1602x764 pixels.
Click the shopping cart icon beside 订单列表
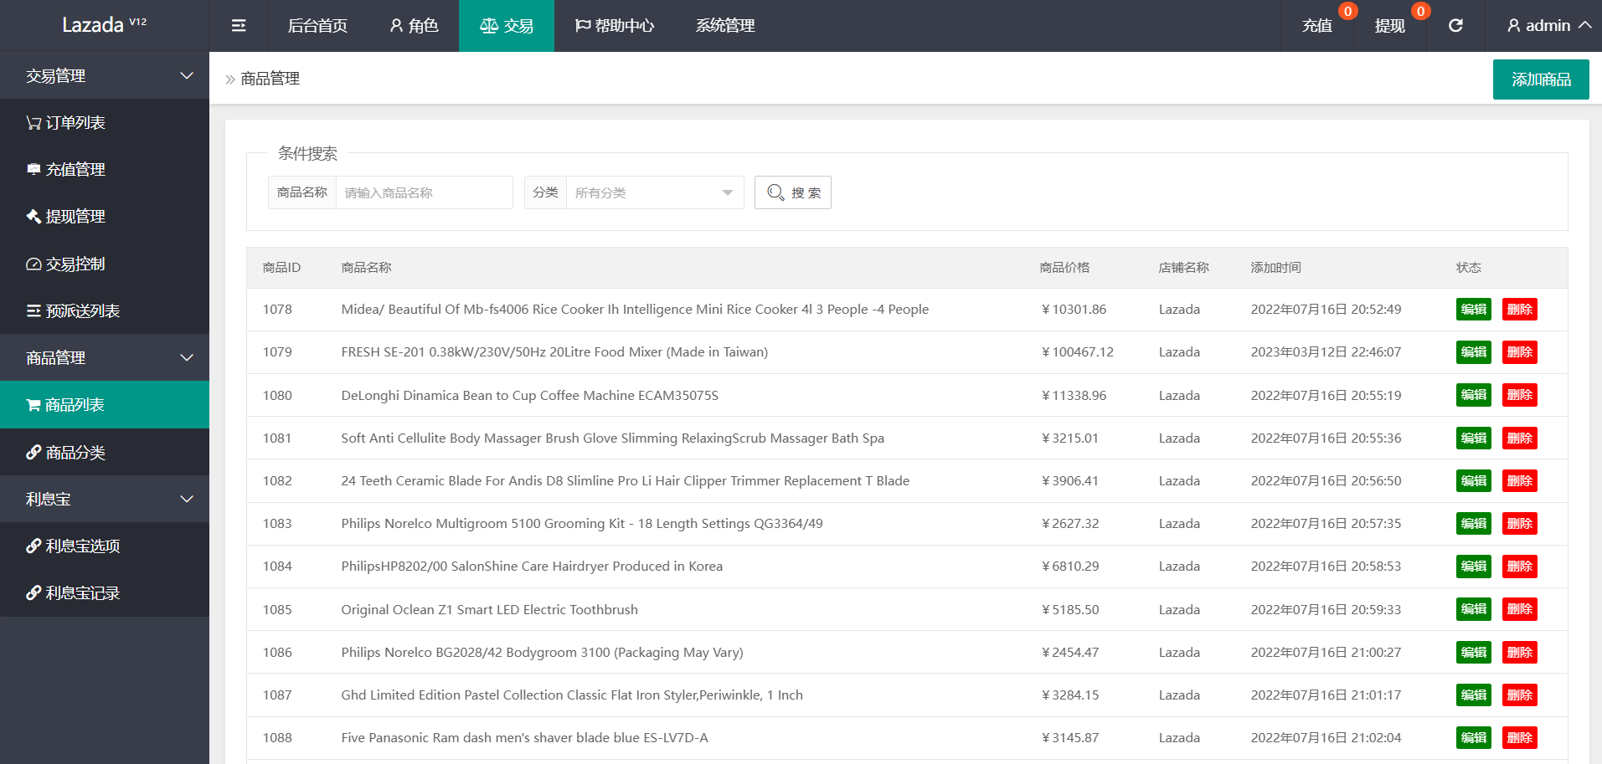[x=33, y=123]
